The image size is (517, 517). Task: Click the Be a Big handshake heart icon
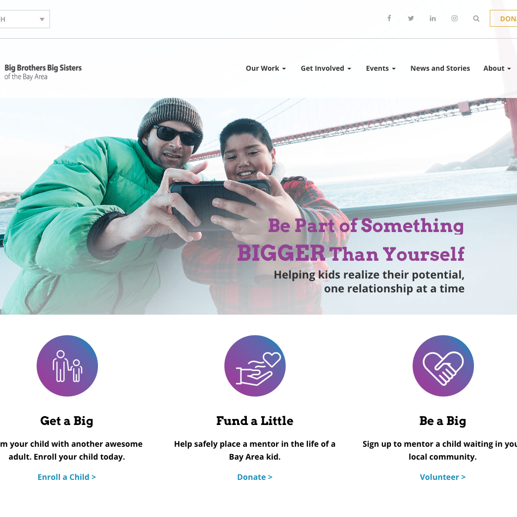point(443,366)
